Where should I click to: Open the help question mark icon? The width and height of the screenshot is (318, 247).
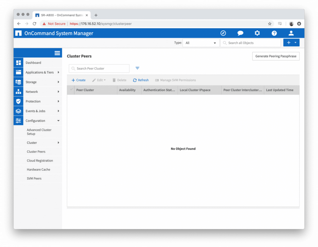(274, 33)
